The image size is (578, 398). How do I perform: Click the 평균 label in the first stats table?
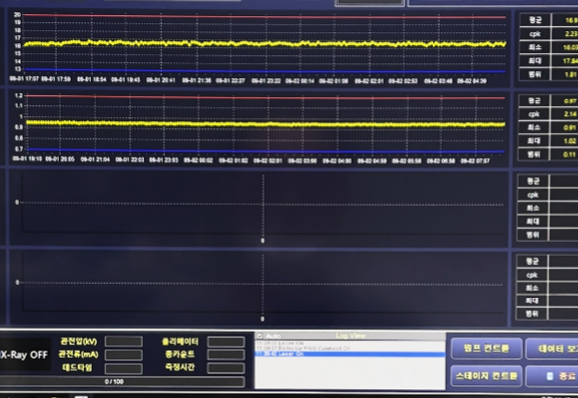535,20
